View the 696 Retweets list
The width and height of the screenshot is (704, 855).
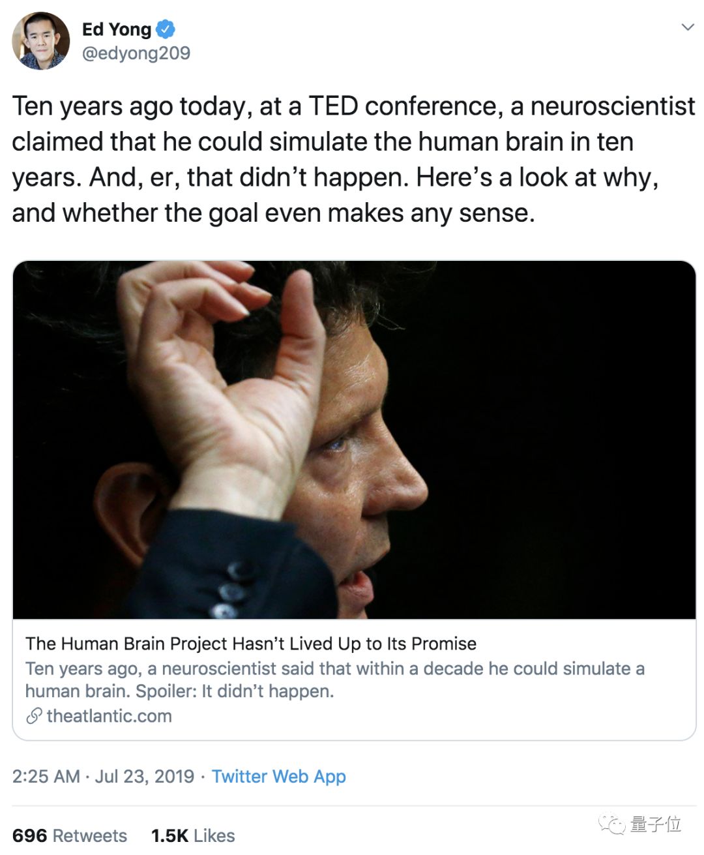pyautogui.click(x=70, y=835)
